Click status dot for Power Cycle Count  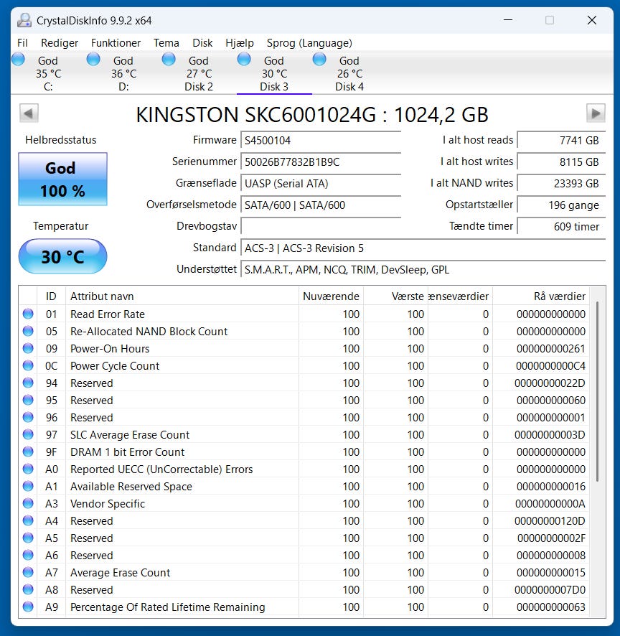(28, 365)
